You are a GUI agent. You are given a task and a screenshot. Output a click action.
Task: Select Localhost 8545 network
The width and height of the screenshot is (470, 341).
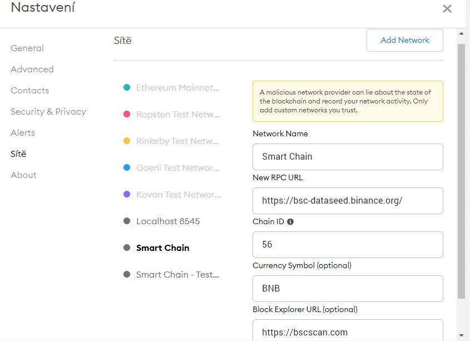click(168, 221)
